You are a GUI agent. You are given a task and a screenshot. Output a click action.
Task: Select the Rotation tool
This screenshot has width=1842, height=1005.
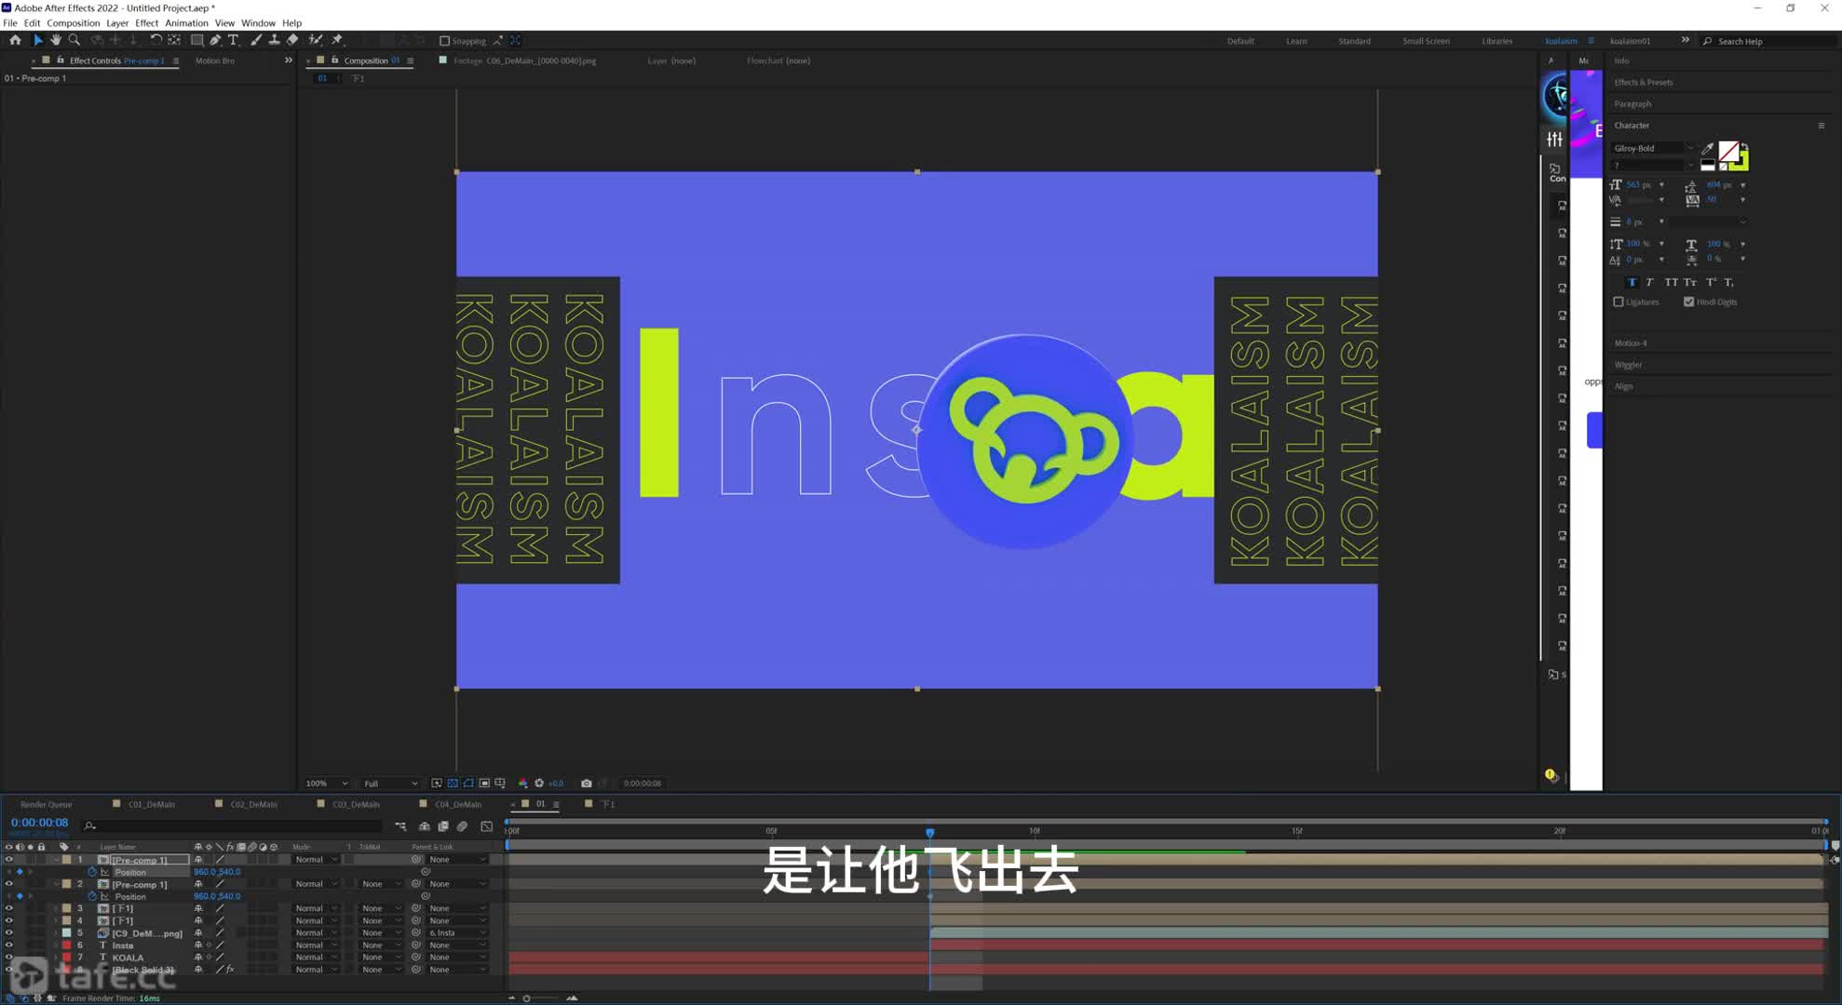click(156, 40)
